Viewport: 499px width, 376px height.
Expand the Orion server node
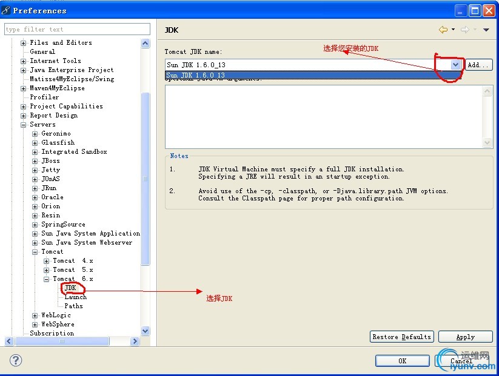coord(35,206)
